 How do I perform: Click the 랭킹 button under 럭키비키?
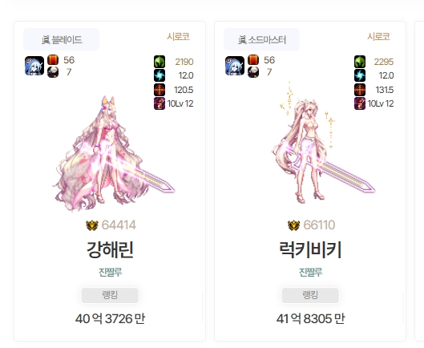pyautogui.click(x=310, y=295)
